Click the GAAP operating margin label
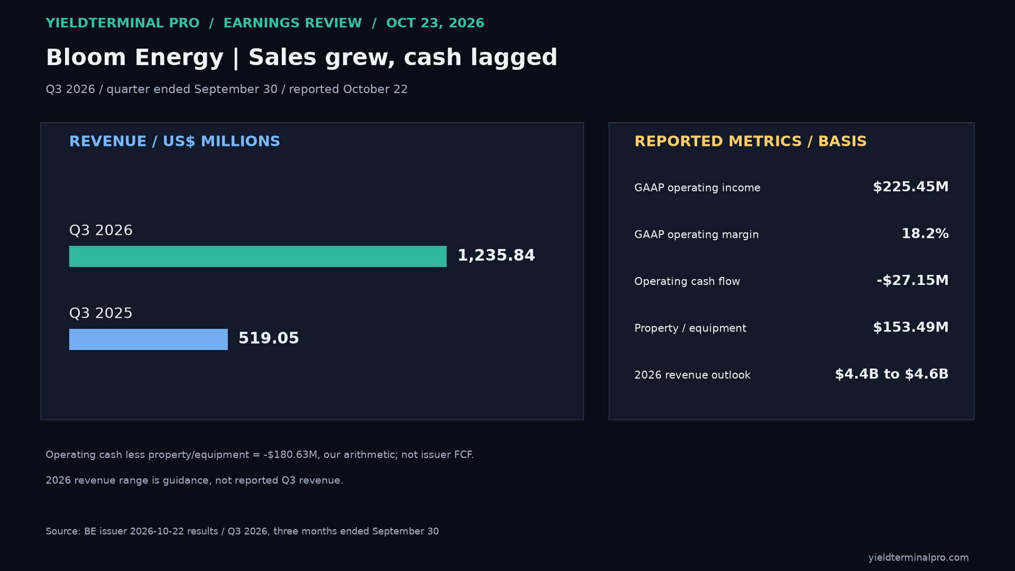This screenshot has height=571, width=1015. click(697, 235)
